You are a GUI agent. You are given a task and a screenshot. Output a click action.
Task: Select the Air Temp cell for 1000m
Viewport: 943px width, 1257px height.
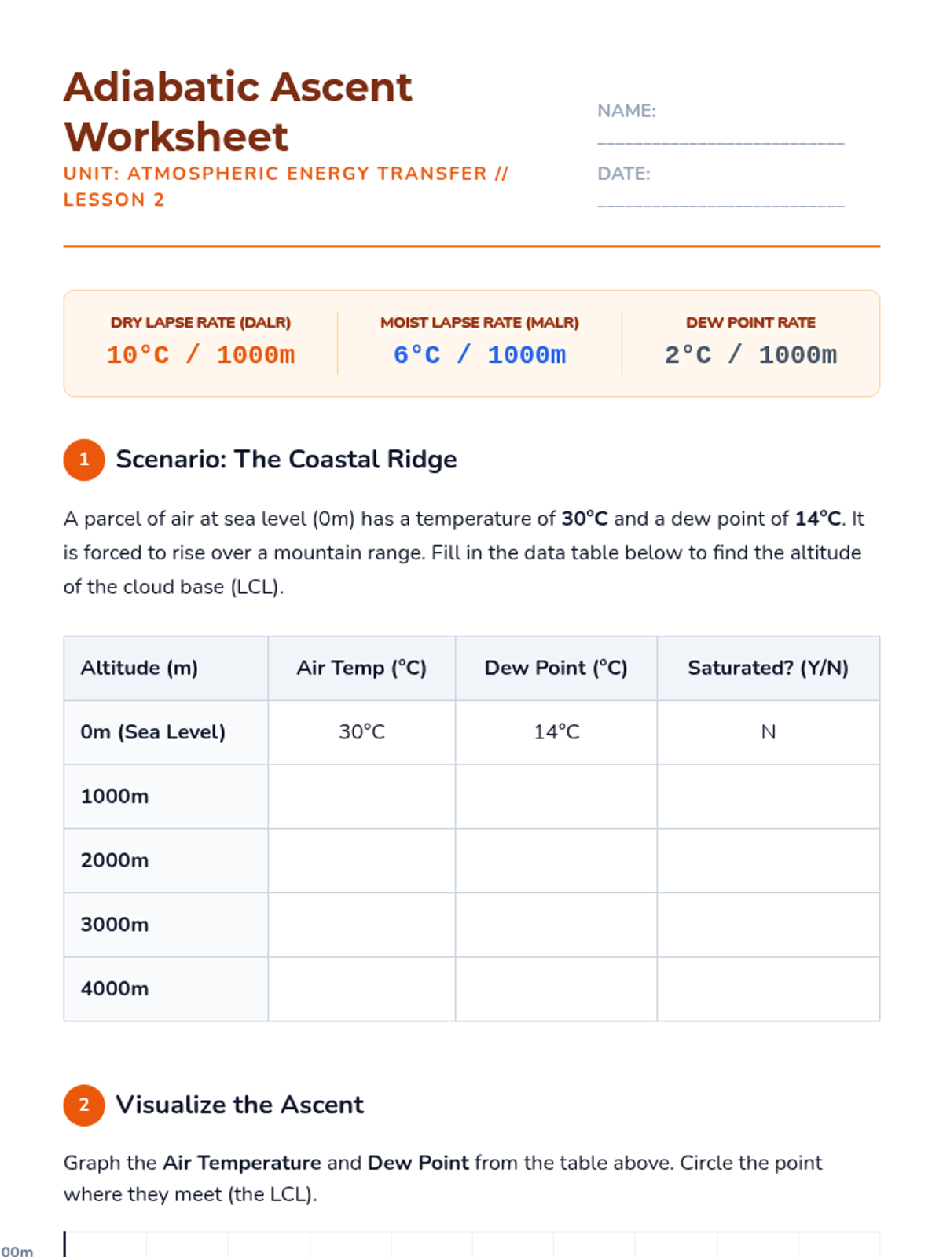[361, 797]
